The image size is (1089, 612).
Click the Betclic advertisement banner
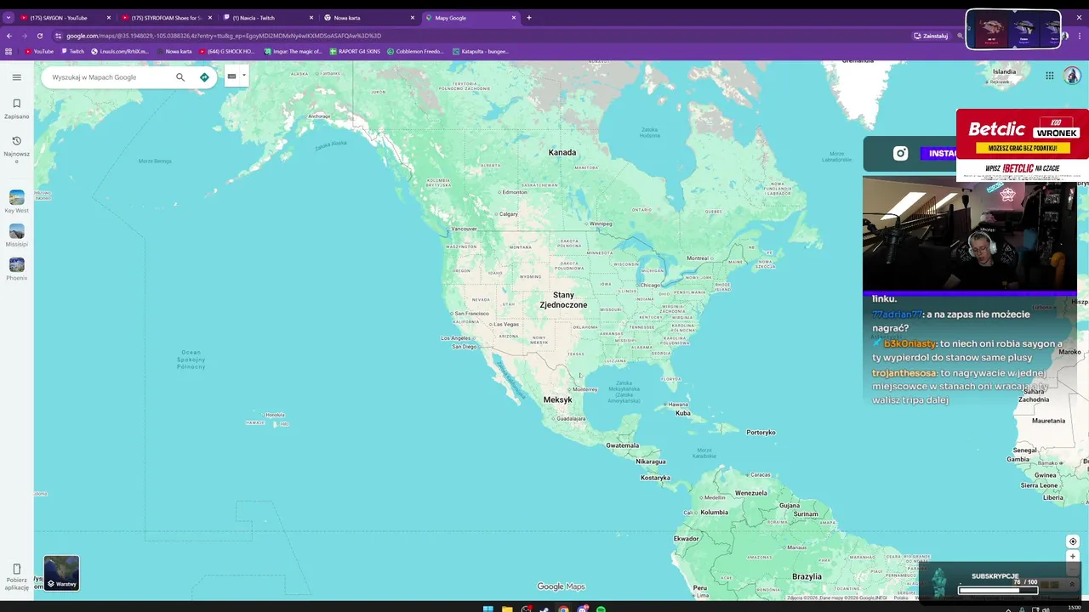click(1023, 144)
